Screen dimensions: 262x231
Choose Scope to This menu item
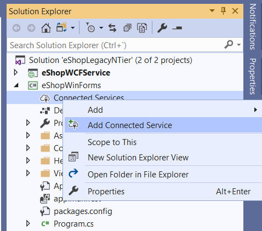coord(163,142)
